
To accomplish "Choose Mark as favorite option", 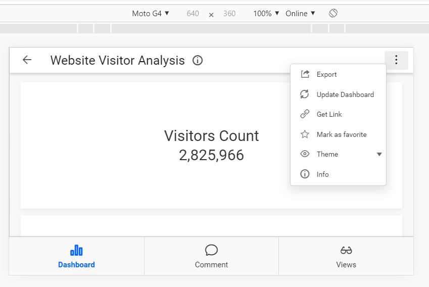I will point(338,134).
